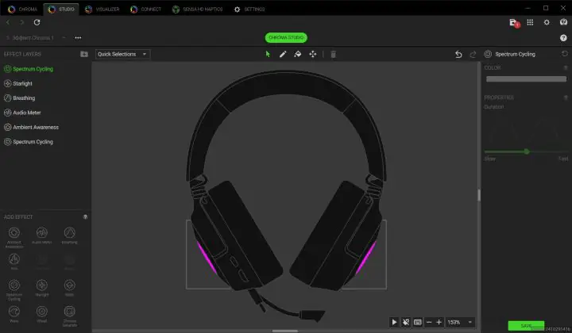The width and height of the screenshot is (572, 333).
Task: Toggle the crossed-out preview icon
Action: (x=406, y=322)
